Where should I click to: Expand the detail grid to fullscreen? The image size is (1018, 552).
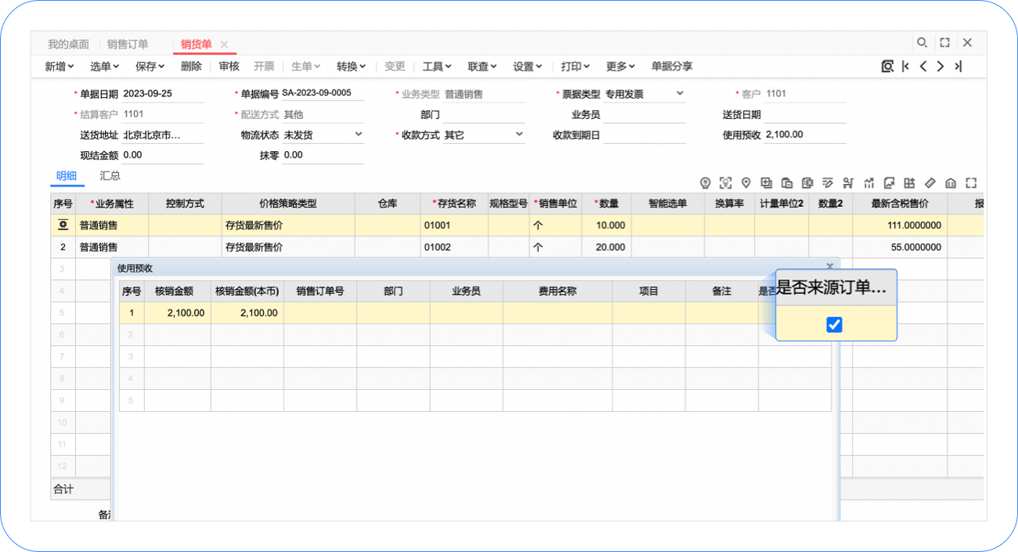pos(971,183)
